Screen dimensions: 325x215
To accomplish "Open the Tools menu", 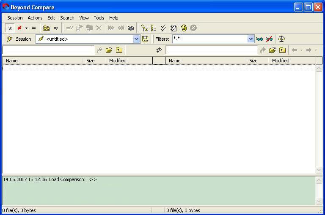I will pos(99,18).
